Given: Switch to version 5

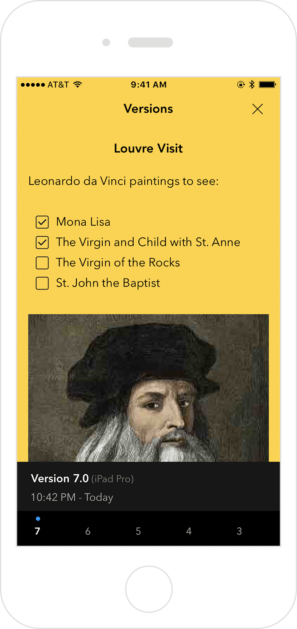Looking at the screenshot, I should pyautogui.click(x=138, y=531).
